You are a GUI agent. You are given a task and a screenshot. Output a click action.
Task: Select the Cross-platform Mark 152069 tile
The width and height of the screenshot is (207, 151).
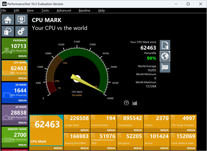pyautogui.click(x=183, y=139)
